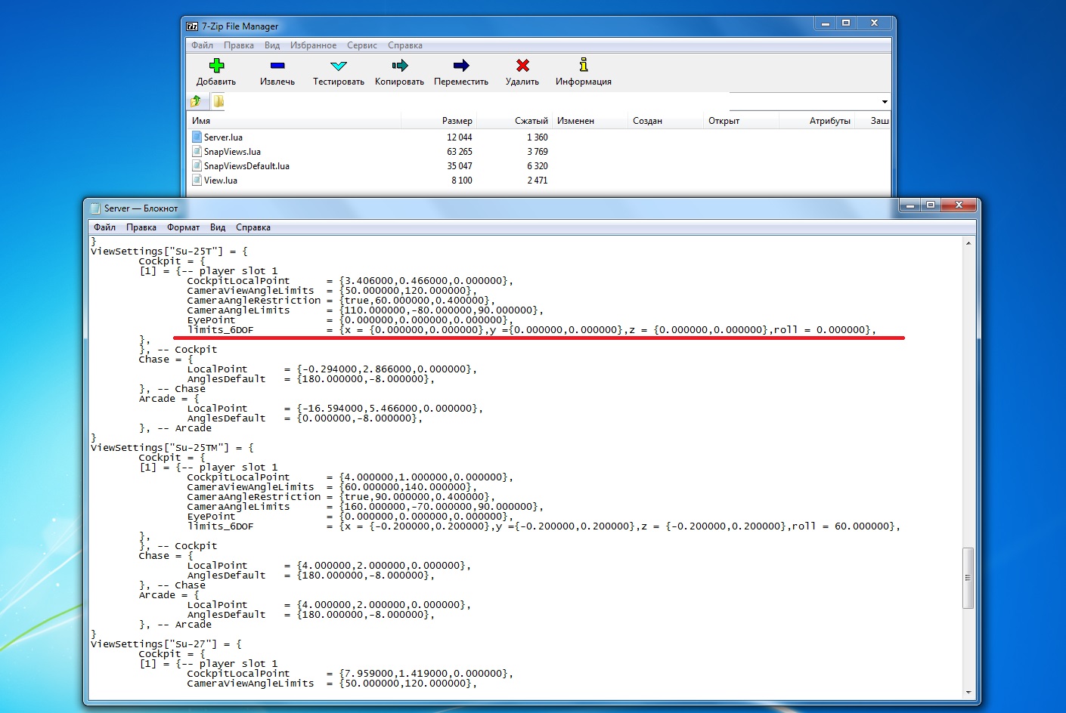Click the Добавить (add) green plus icon
Image resolution: width=1066 pixels, height=713 pixels.
(217, 66)
